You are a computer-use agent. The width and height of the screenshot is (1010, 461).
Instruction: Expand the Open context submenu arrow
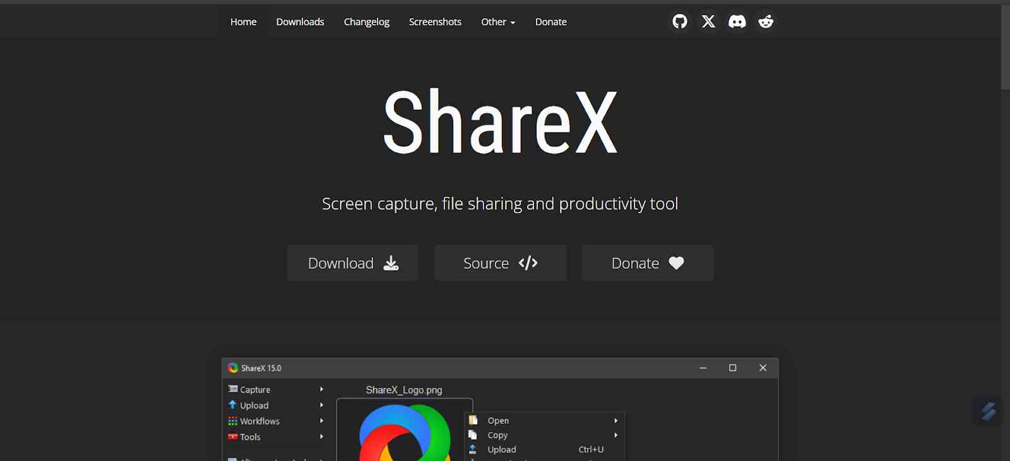[x=615, y=420]
